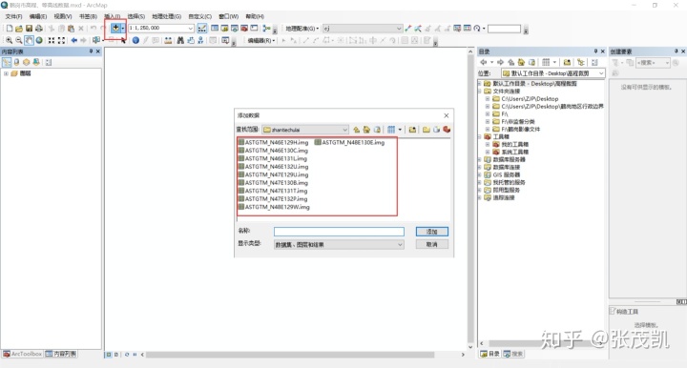
Task: Click List By Drawing Order icon in contents
Action: (7, 62)
